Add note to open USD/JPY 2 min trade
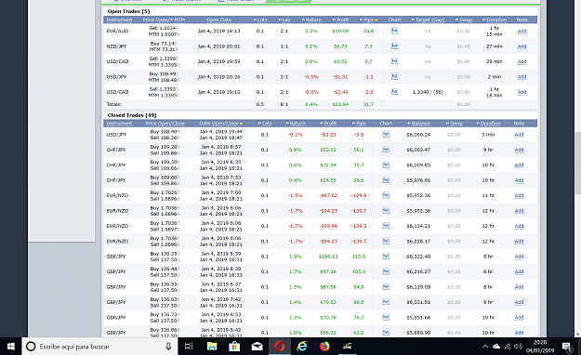 pyautogui.click(x=522, y=77)
